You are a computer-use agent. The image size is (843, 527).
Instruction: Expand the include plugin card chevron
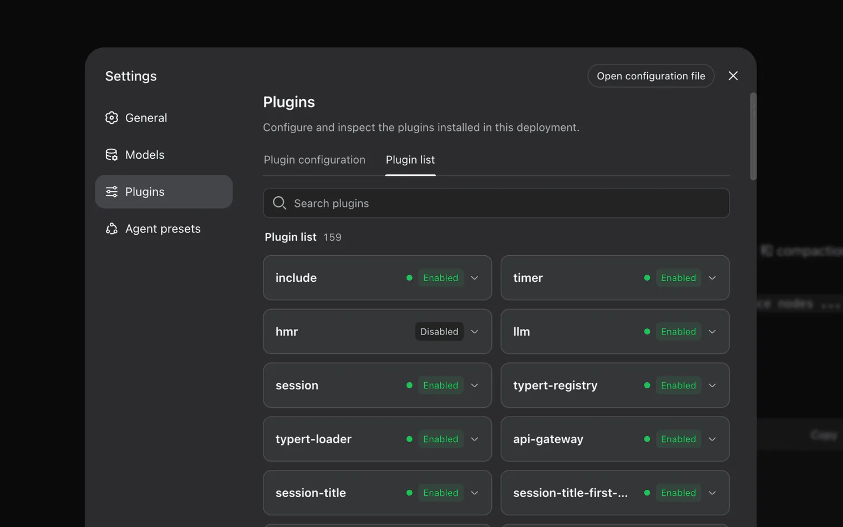pos(475,278)
